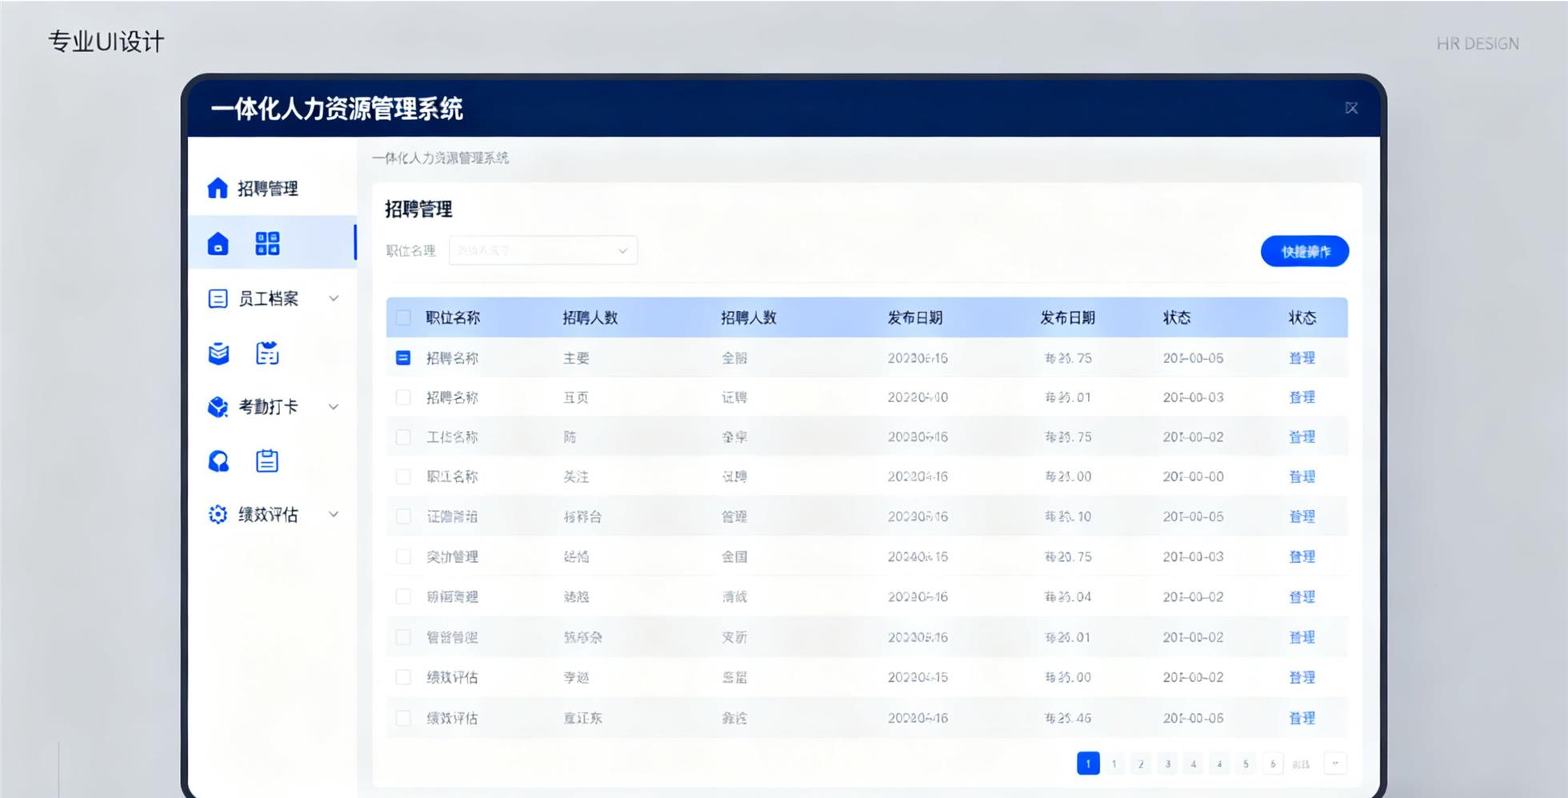Collapse the 员工档案 sidebar section
This screenshot has width=1568, height=798.
[334, 298]
